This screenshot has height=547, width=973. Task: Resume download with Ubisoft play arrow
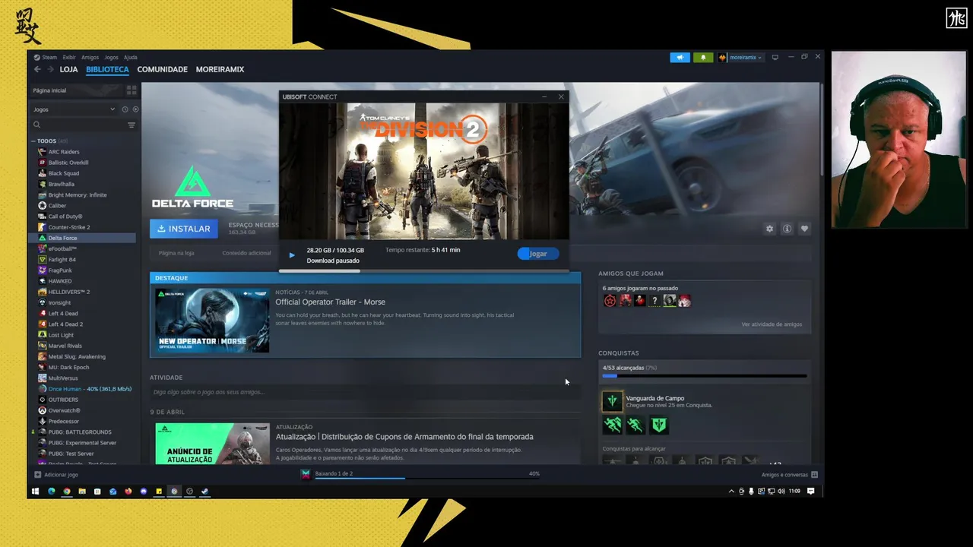(292, 255)
